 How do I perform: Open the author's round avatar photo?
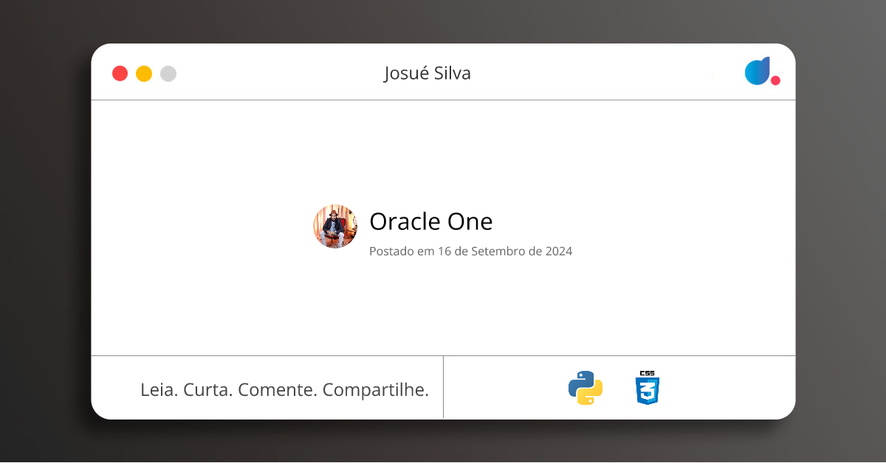click(x=335, y=226)
